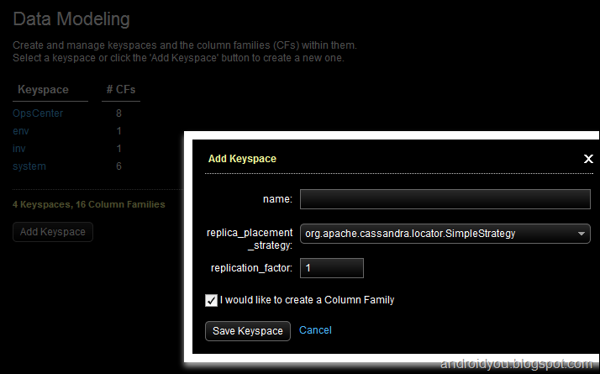Close the Add Keyspace dialog
600x374 pixels.
(588, 158)
